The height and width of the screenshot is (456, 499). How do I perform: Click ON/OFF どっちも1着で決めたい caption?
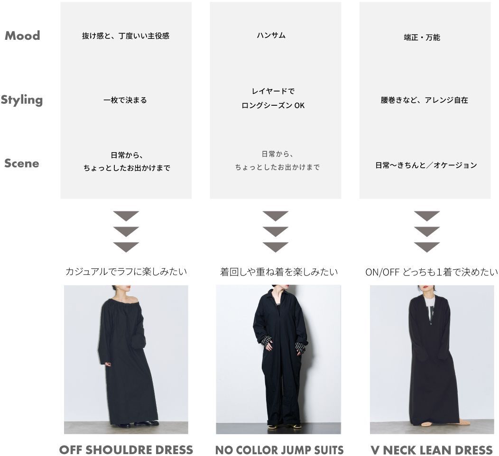[432, 272]
